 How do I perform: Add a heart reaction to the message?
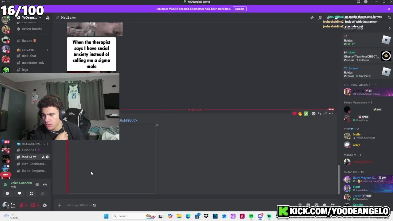pyautogui.click(x=294, y=114)
